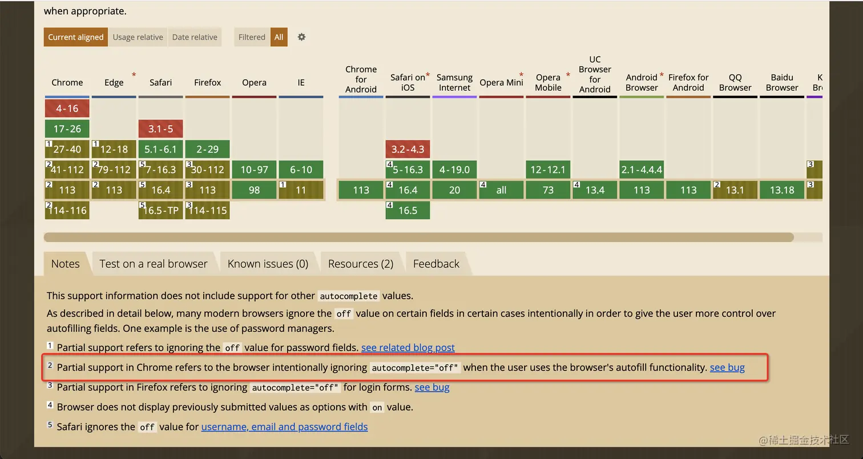863x459 pixels.
Task: Click the Firefox for Android column header
Action: 689,82
